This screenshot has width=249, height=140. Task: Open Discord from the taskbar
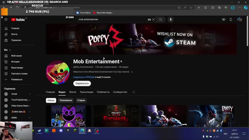point(61,131)
